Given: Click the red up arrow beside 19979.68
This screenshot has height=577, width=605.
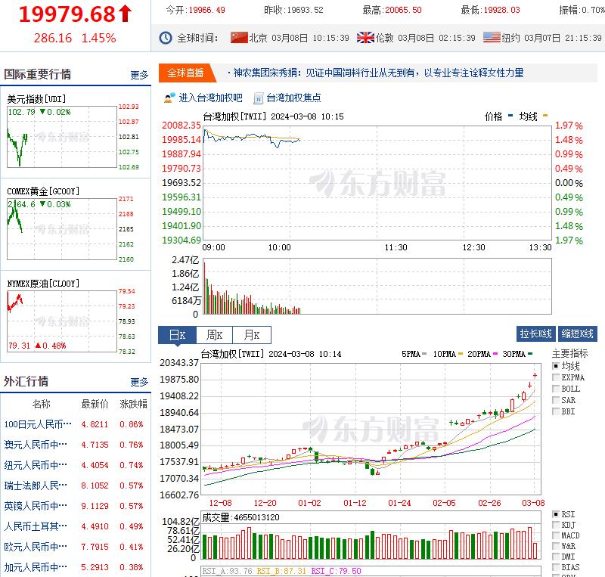Looking at the screenshot, I should pos(125,14).
